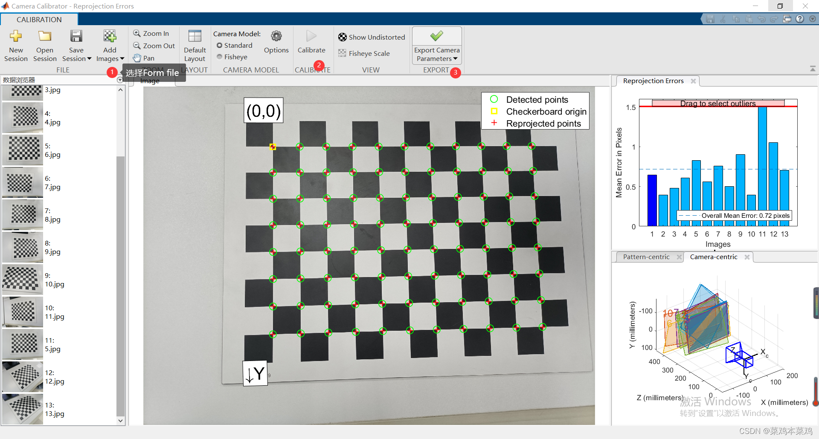The height and width of the screenshot is (439, 819).
Task: Close the Pattern-centric tab
Action: click(x=679, y=257)
